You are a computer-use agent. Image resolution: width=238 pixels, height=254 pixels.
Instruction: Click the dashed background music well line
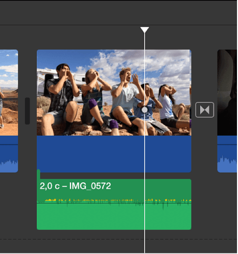[119, 240]
